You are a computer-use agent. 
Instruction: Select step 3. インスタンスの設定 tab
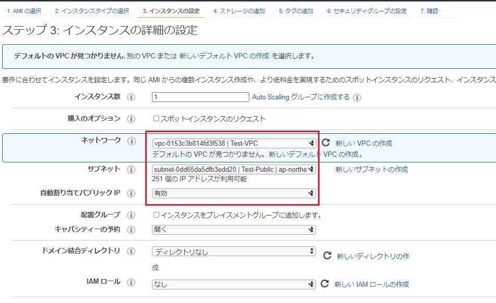pos(171,11)
